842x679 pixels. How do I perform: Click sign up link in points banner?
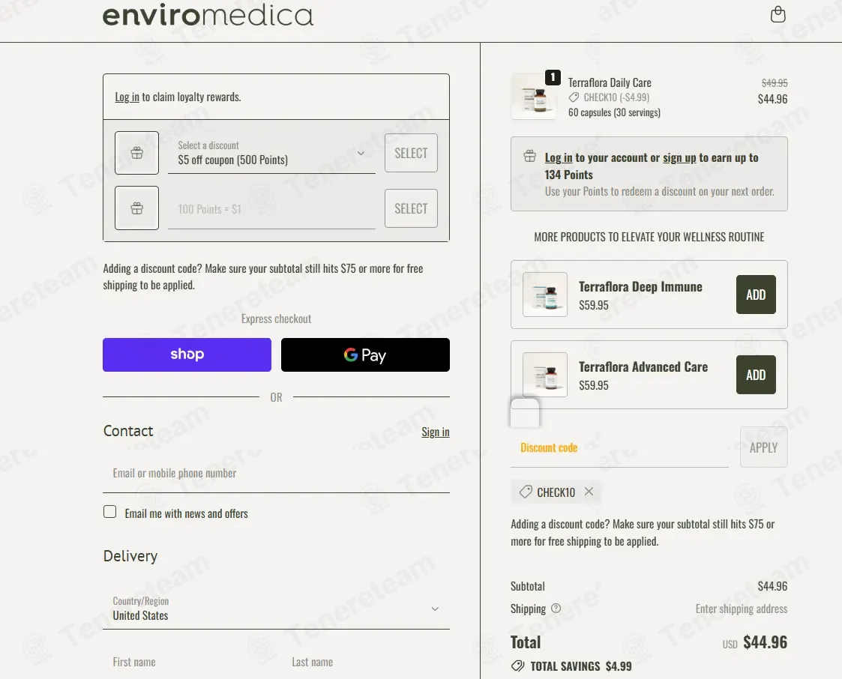[679, 158]
